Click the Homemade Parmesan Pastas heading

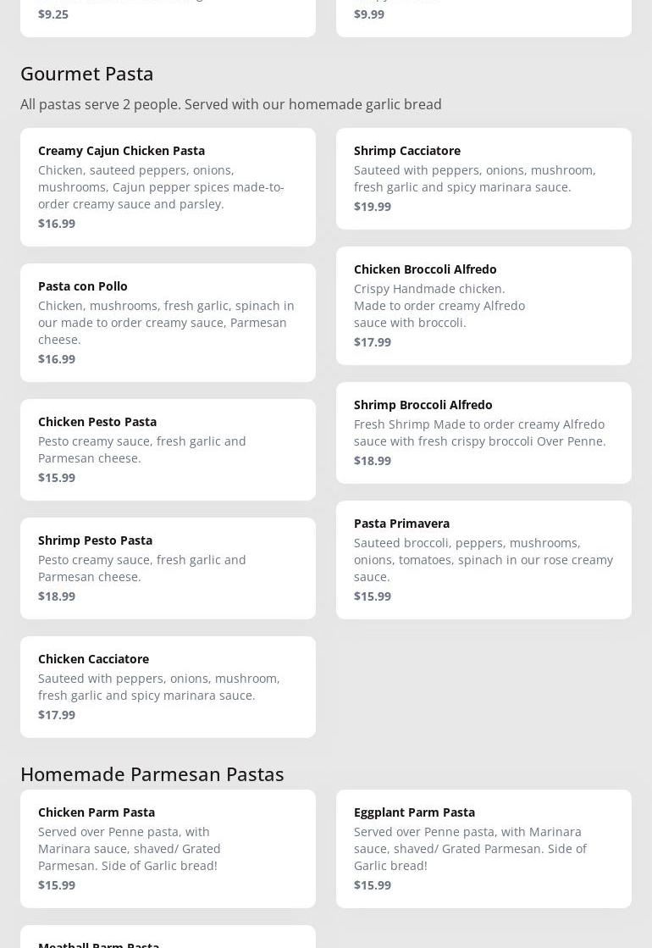pos(152,773)
